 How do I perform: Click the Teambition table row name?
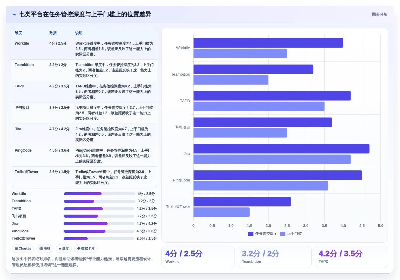24,65
